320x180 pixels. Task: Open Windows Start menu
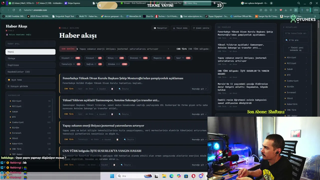point(112,176)
